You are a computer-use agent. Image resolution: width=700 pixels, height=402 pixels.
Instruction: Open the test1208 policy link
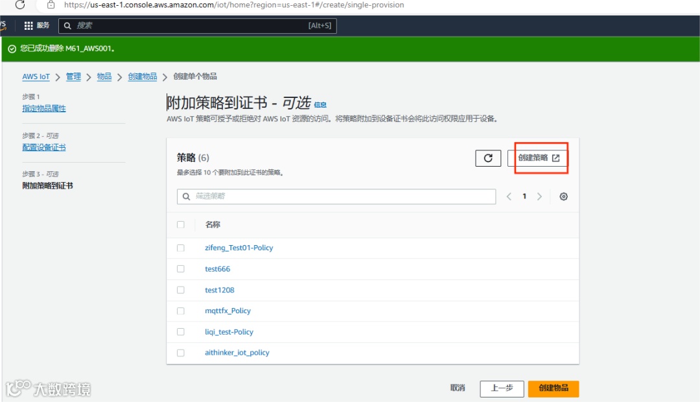coord(219,290)
